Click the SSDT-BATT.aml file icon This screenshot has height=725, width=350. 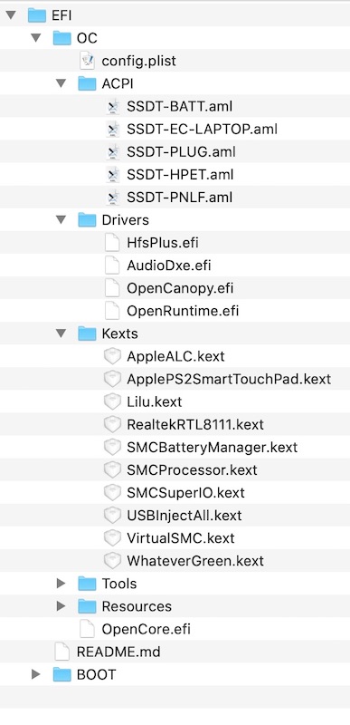[112, 106]
